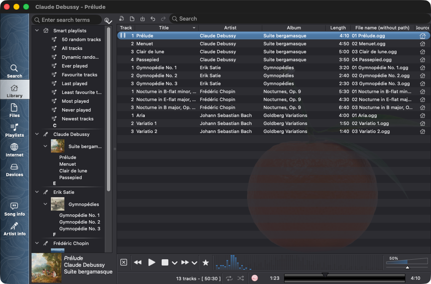The height and width of the screenshot is (284, 431).
Task: Select the Favourite tracks smart playlist
Action: coord(80,75)
